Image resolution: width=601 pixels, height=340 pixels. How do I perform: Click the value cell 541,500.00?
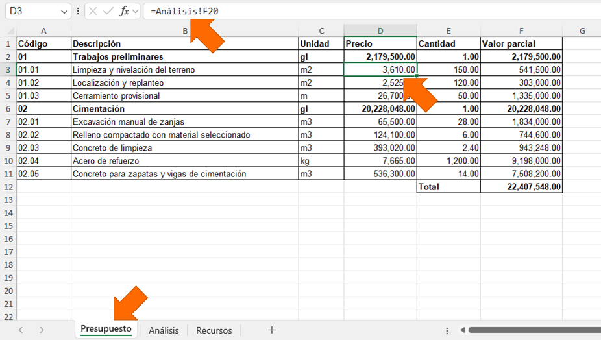point(521,70)
